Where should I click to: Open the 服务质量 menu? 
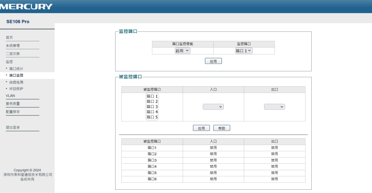[13, 104]
